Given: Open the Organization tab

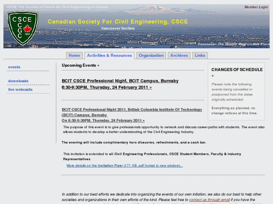Looking at the screenshot, I should (x=151, y=55).
